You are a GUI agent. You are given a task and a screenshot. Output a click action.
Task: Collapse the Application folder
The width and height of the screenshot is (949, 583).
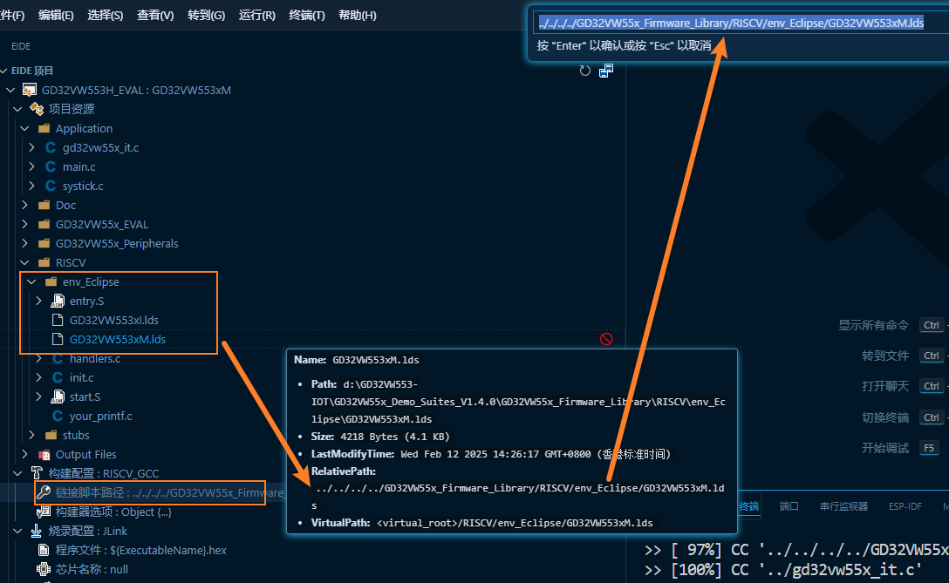pyautogui.click(x=24, y=128)
